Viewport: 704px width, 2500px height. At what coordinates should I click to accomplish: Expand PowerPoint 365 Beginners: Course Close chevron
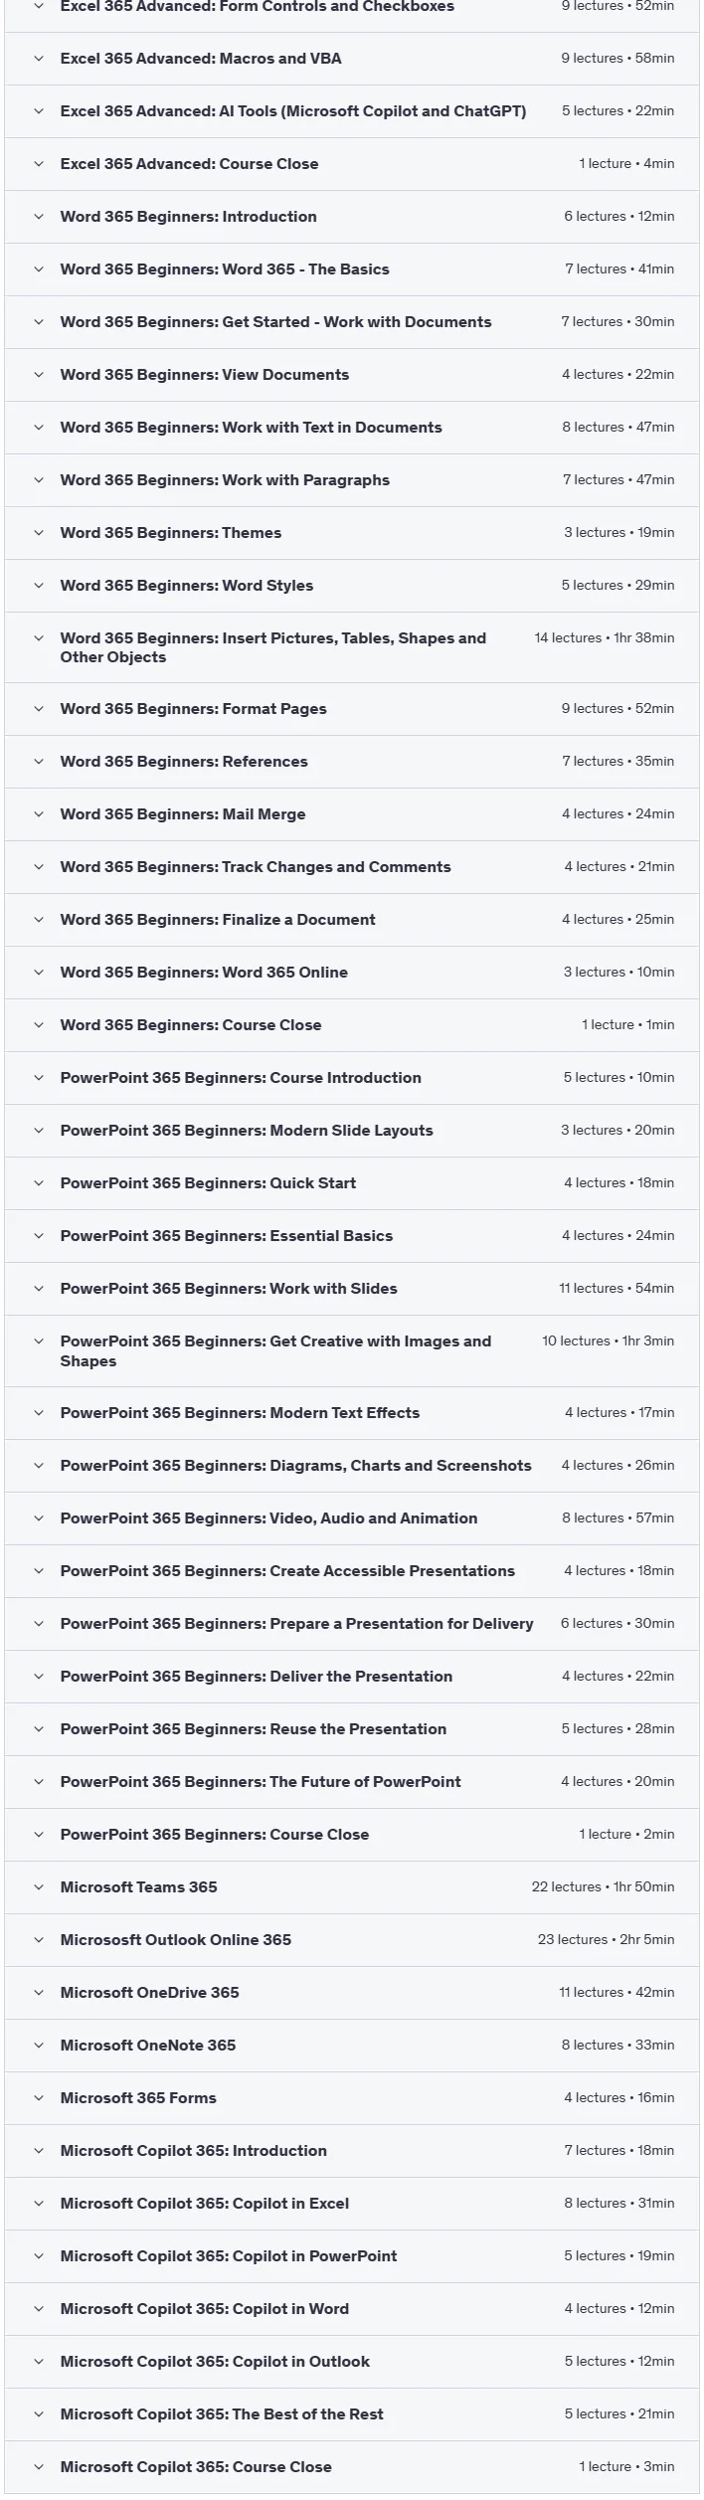click(x=39, y=1835)
